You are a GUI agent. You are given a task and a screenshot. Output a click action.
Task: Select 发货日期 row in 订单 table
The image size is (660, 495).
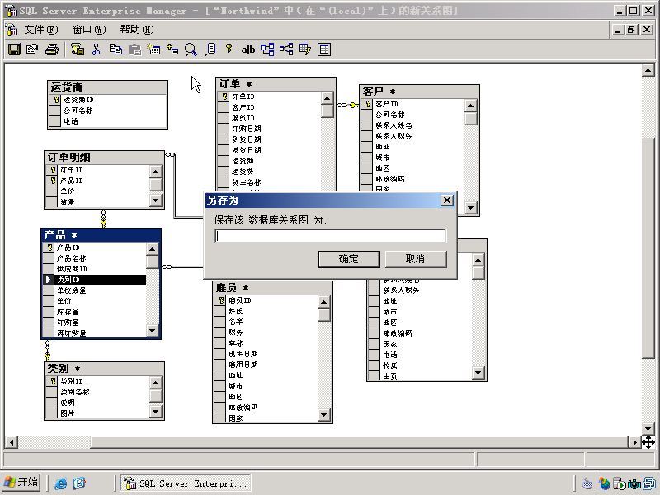[x=270, y=150]
